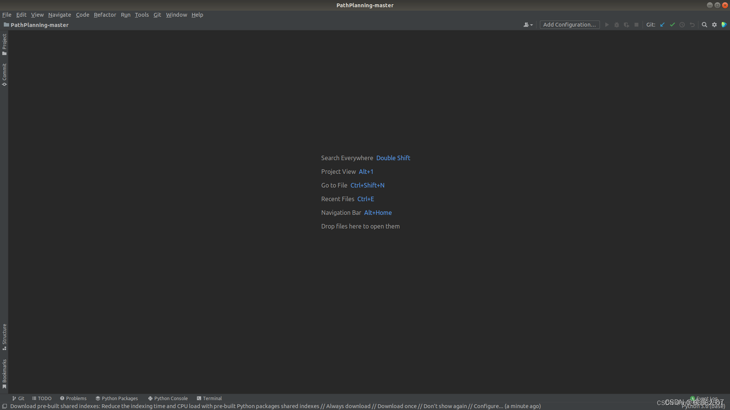Click the Run configuration play button
730x410 pixels.
pyautogui.click(x=607, y=25)
